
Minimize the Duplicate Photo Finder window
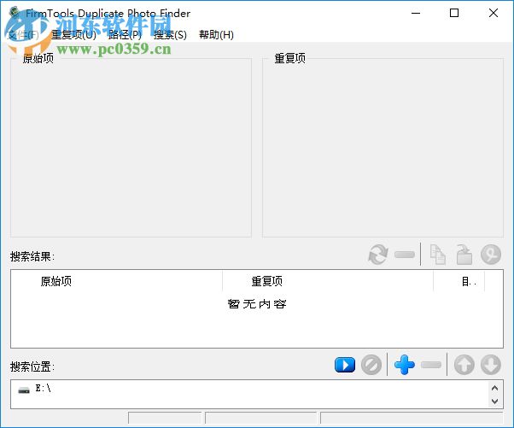(416, 13)
